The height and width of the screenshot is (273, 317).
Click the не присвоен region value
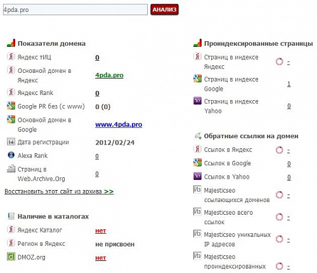coord(115,244)
